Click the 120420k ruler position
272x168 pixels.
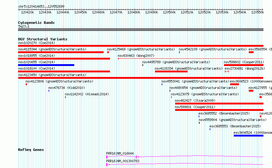(28, 12)
